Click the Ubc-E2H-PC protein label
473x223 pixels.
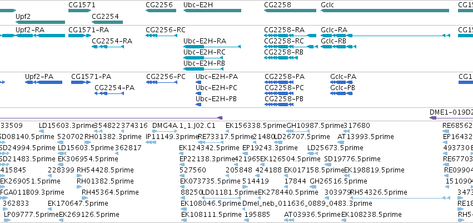(x=216, y=88)
